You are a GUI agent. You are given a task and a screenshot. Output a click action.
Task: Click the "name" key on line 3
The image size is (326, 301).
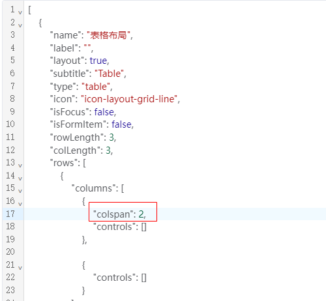pos(65,35)
